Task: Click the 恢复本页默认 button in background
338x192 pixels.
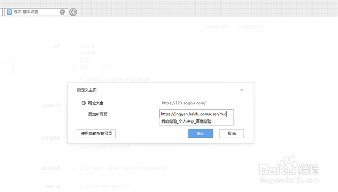Action: coord(253,26)
